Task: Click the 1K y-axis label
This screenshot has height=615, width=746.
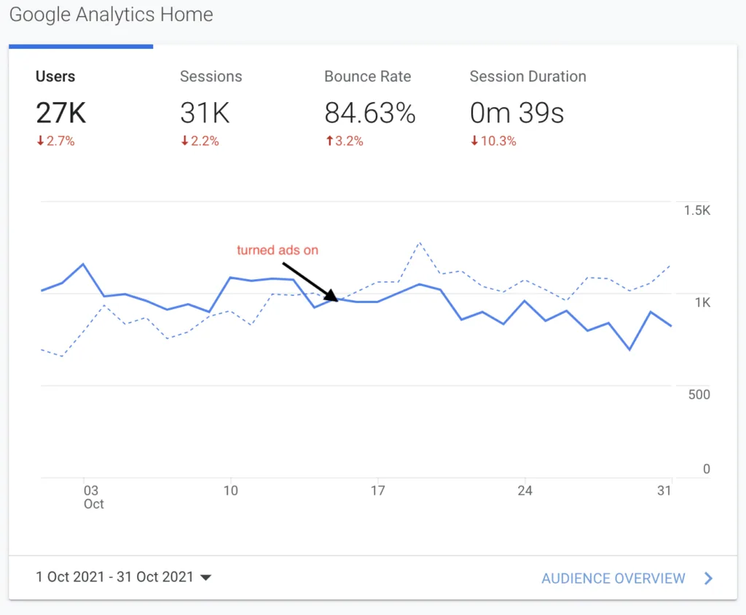Action: pyautogui.click(x=702, y=302)
